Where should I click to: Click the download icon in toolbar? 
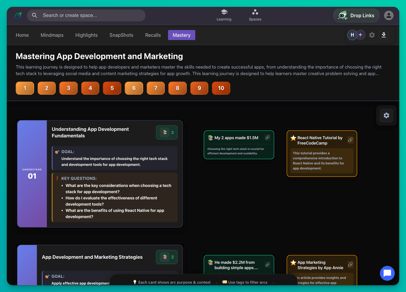pos(383,35)
